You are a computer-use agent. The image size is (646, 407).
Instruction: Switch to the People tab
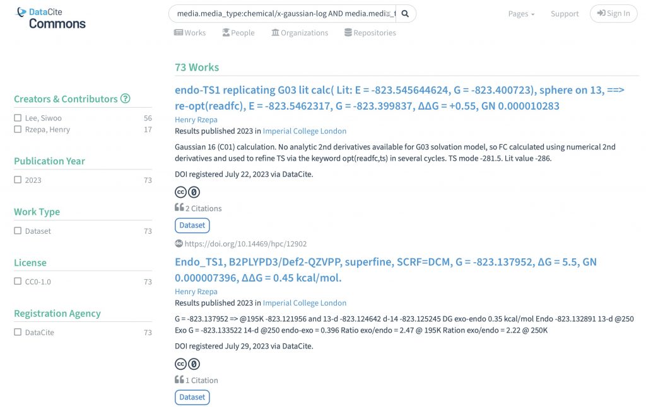coord(238,33)
